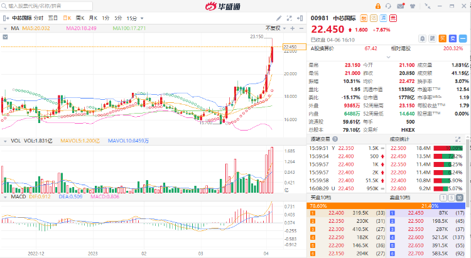Click the compact mode arrows icon
The width and height of the screenshot is (471, 258).
click(428, 6)
